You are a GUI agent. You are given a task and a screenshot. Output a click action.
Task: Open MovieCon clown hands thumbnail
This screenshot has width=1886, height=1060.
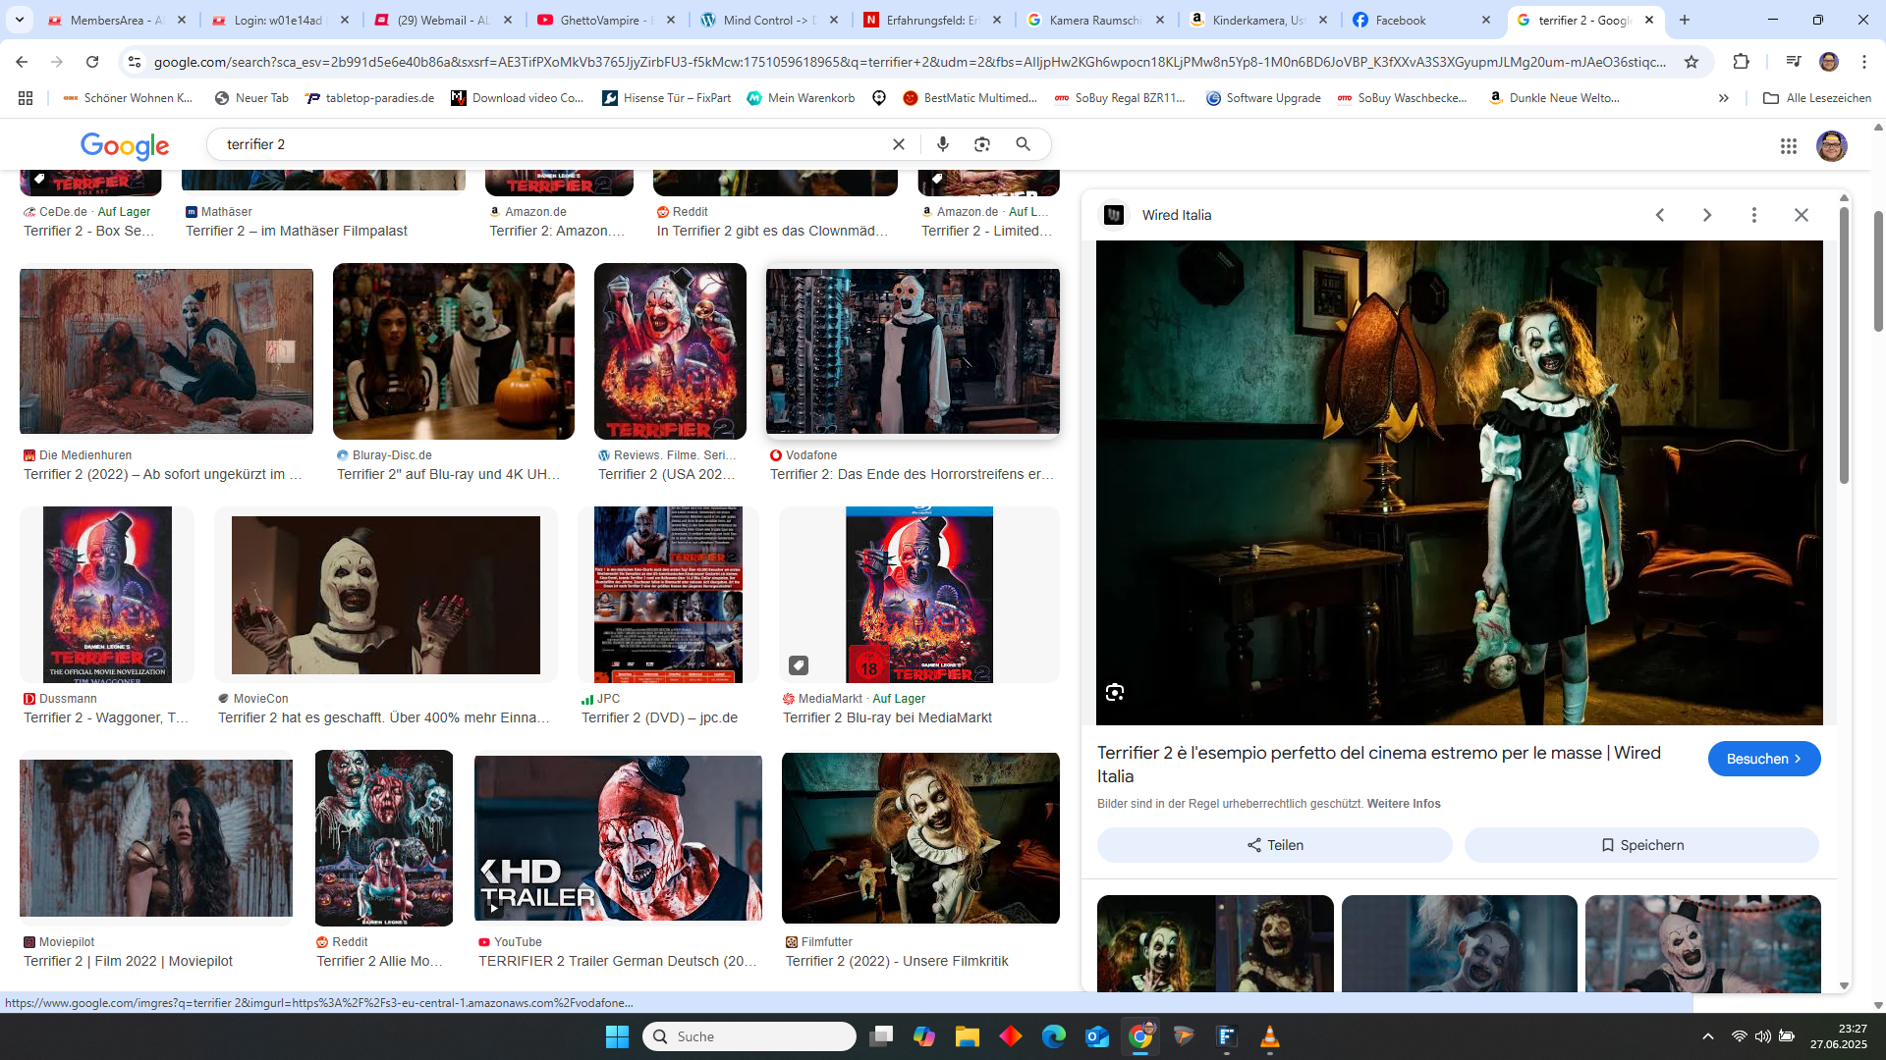click(386, 595)
